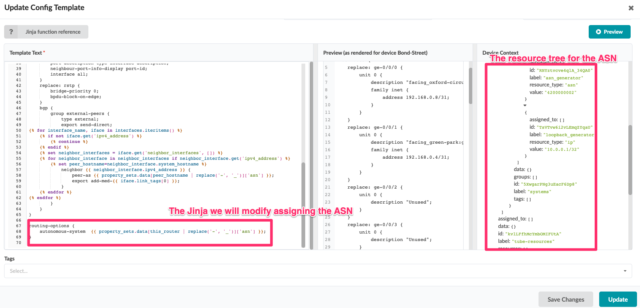Click the tube-resources label in Device Context
640x308 pixels.
tap(533, 241)
